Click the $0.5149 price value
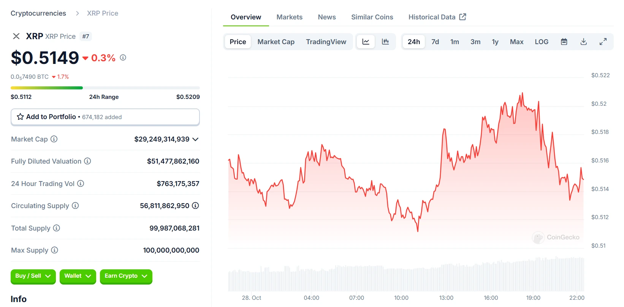Screen dimensions: 624x307 (x=45, y=58)
